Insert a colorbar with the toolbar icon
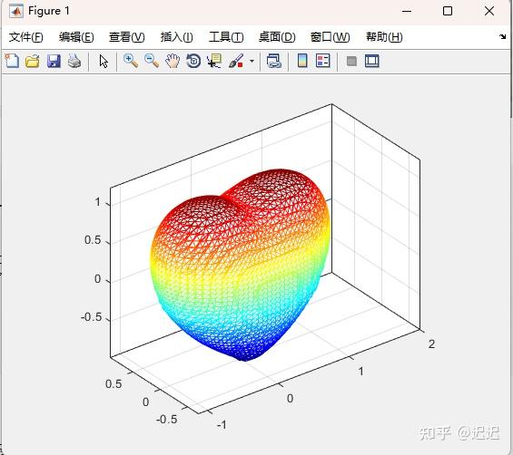 (302, 61)
